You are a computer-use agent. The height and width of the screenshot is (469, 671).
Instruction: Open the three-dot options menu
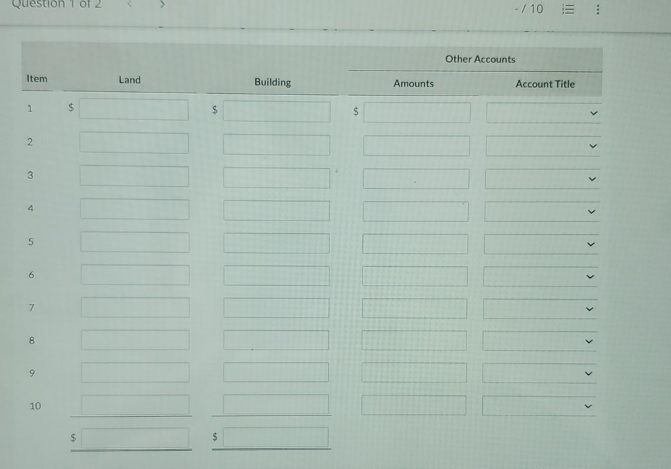pyautogui.click(x=598, y=9)
